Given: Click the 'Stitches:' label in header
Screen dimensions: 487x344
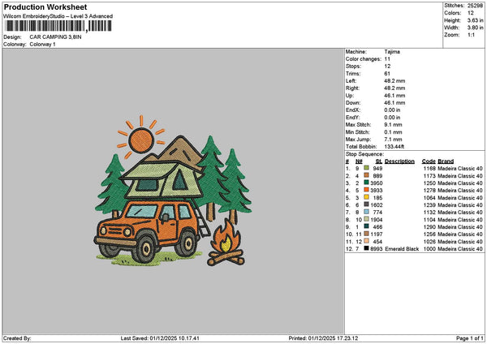Looking at the screenshot, I should pyautogui.click(x=454, y=6).
